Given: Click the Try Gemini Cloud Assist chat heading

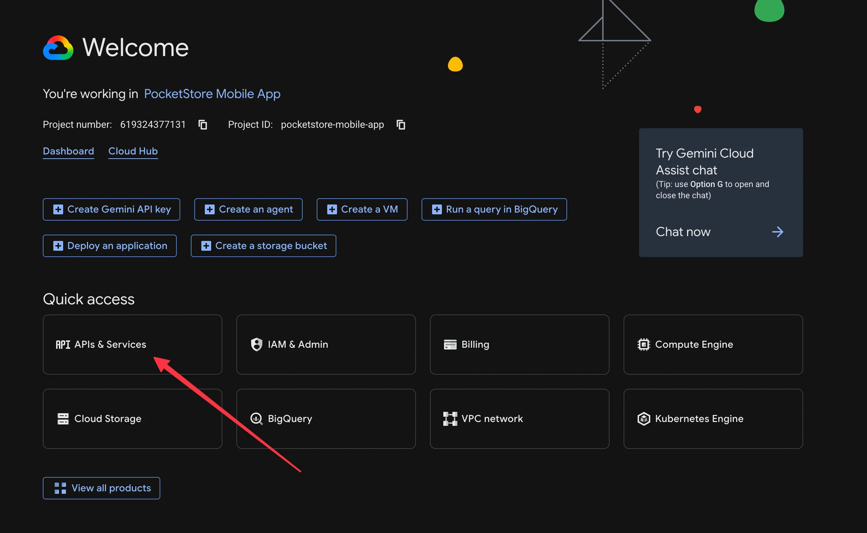Looking at the screenshot, I should point(705,162).
